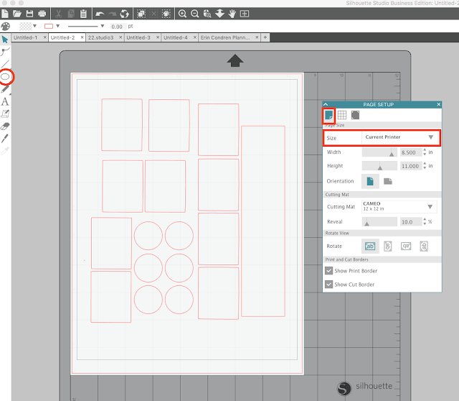Adjust the Height stepper arrows

tap(425, 166)
